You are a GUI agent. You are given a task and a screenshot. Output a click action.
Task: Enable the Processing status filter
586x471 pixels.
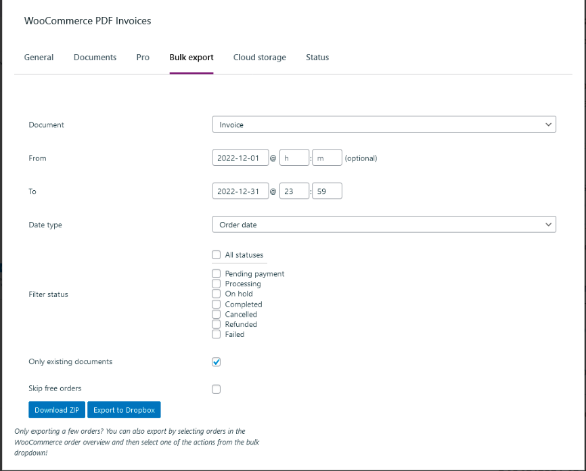(216, 284)
